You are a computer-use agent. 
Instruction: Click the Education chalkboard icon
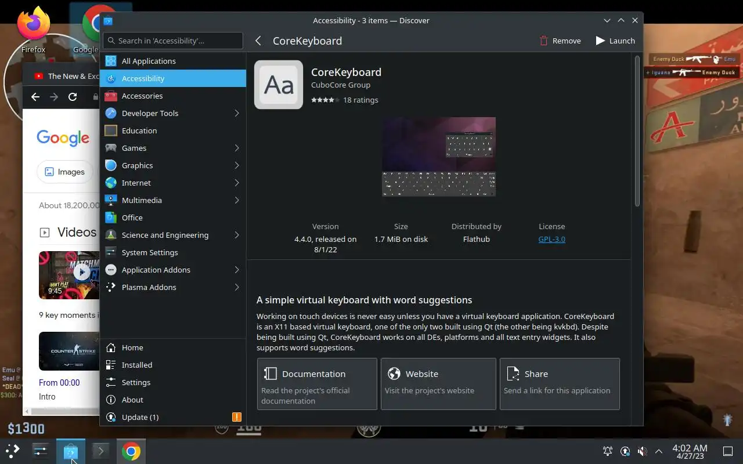pos(111,130)
